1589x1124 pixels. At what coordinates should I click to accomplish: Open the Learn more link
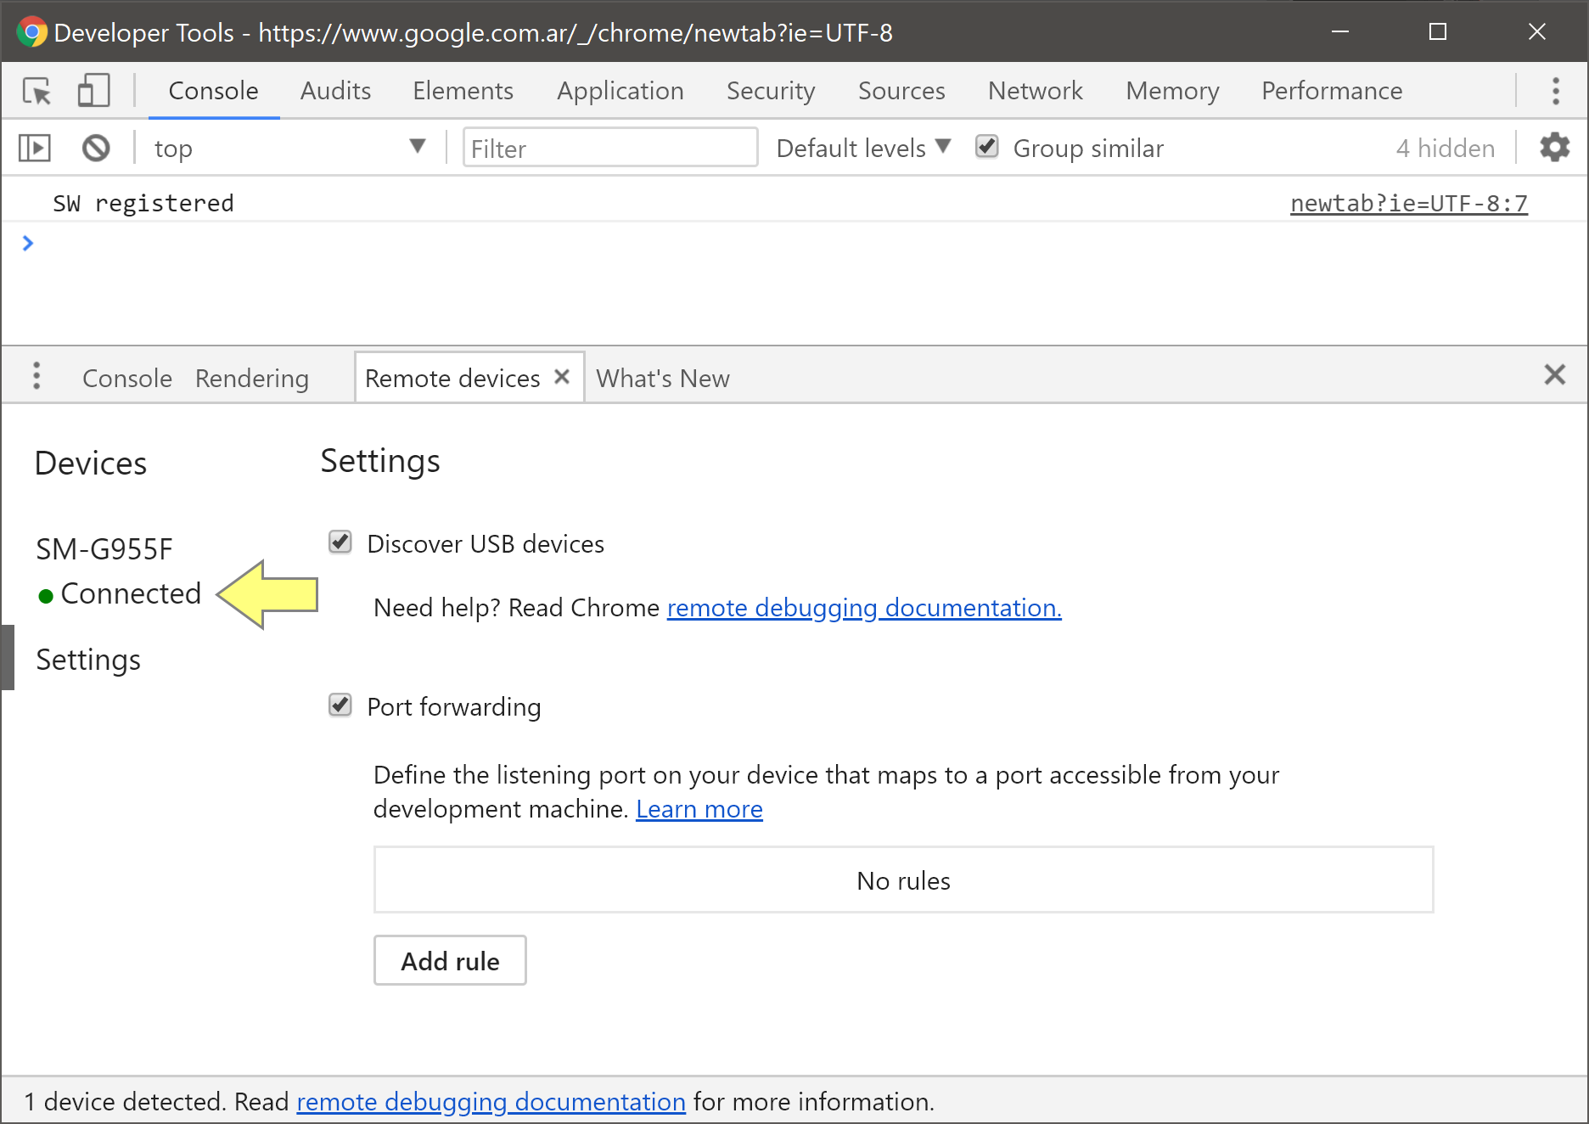pyautogui.click(x=699, y=809)
